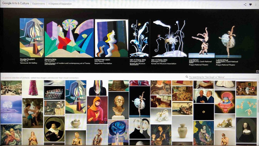This screenshot has height=146, width=259.
Task: Select the man blowing conch shell painting
Action: tap(11, 135)
